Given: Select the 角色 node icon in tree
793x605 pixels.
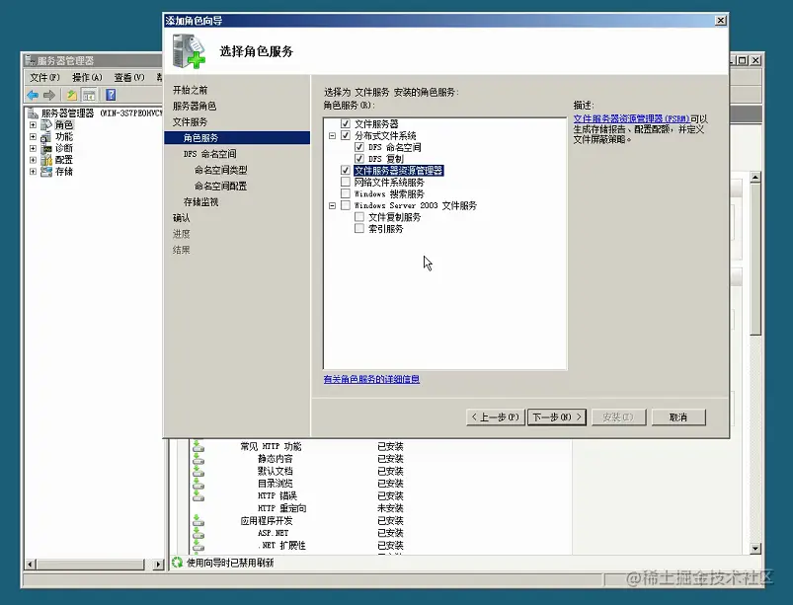Looking at the screenshot, I should (x=46, y=124).
